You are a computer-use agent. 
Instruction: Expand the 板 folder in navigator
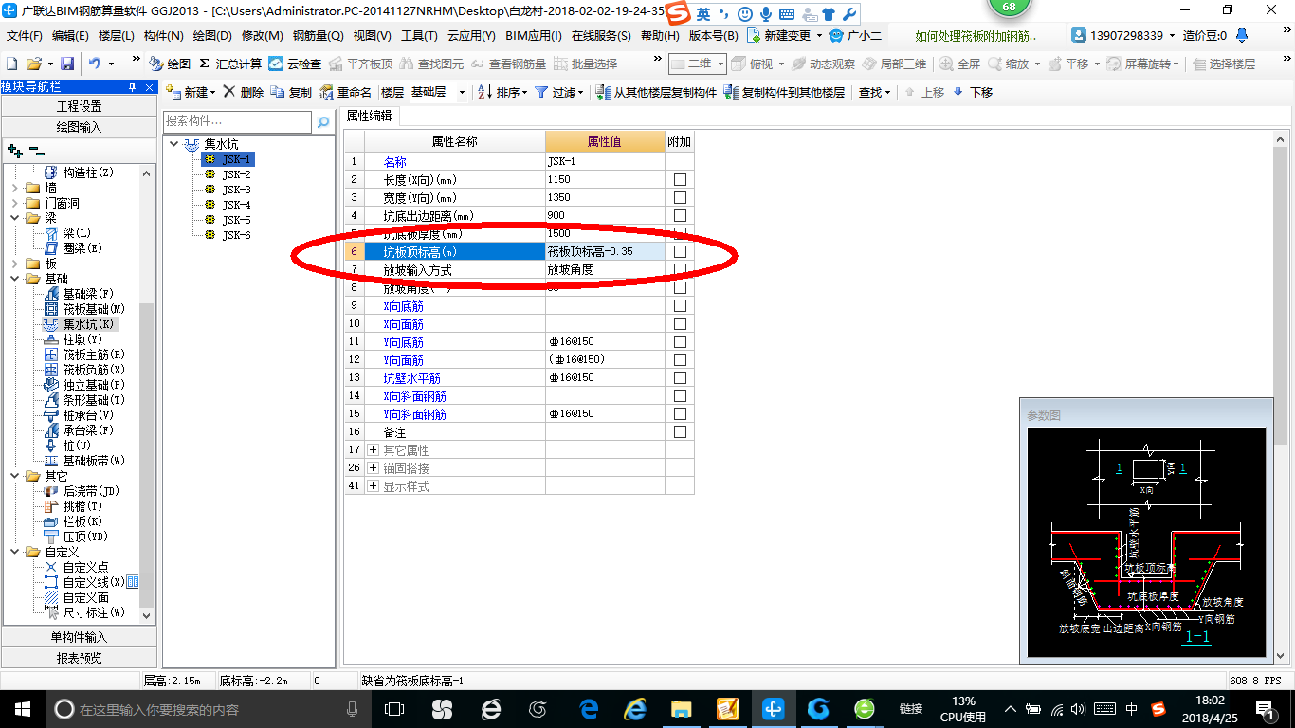coord(14,264)
